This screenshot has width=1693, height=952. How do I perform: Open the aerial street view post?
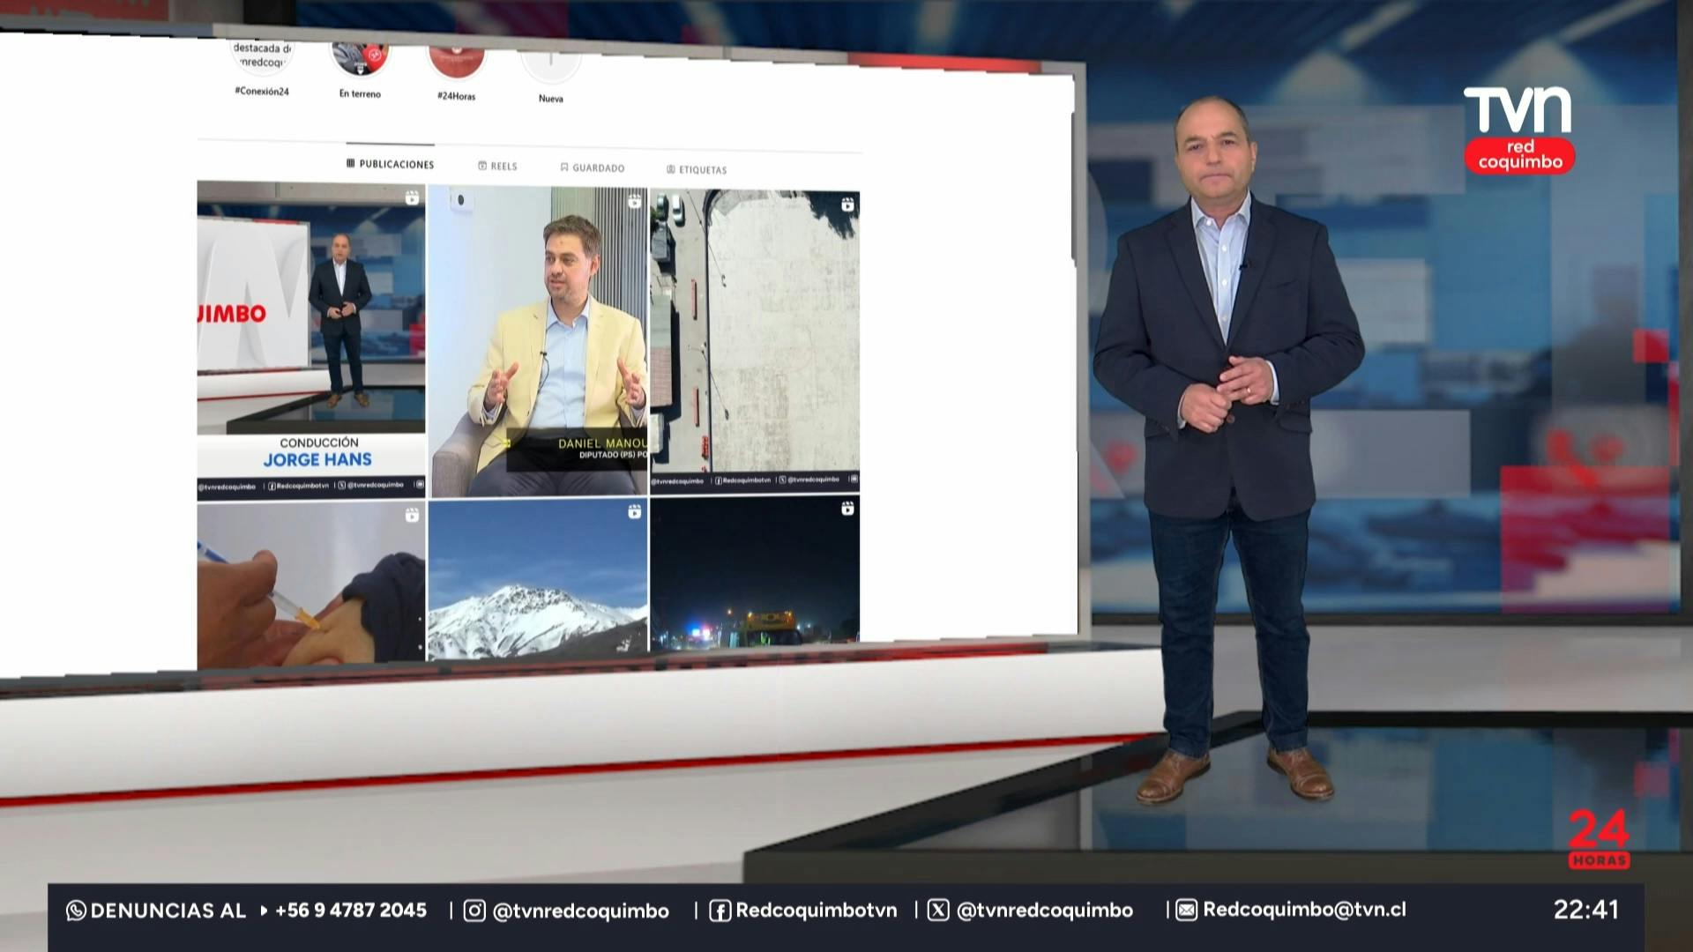755,341
